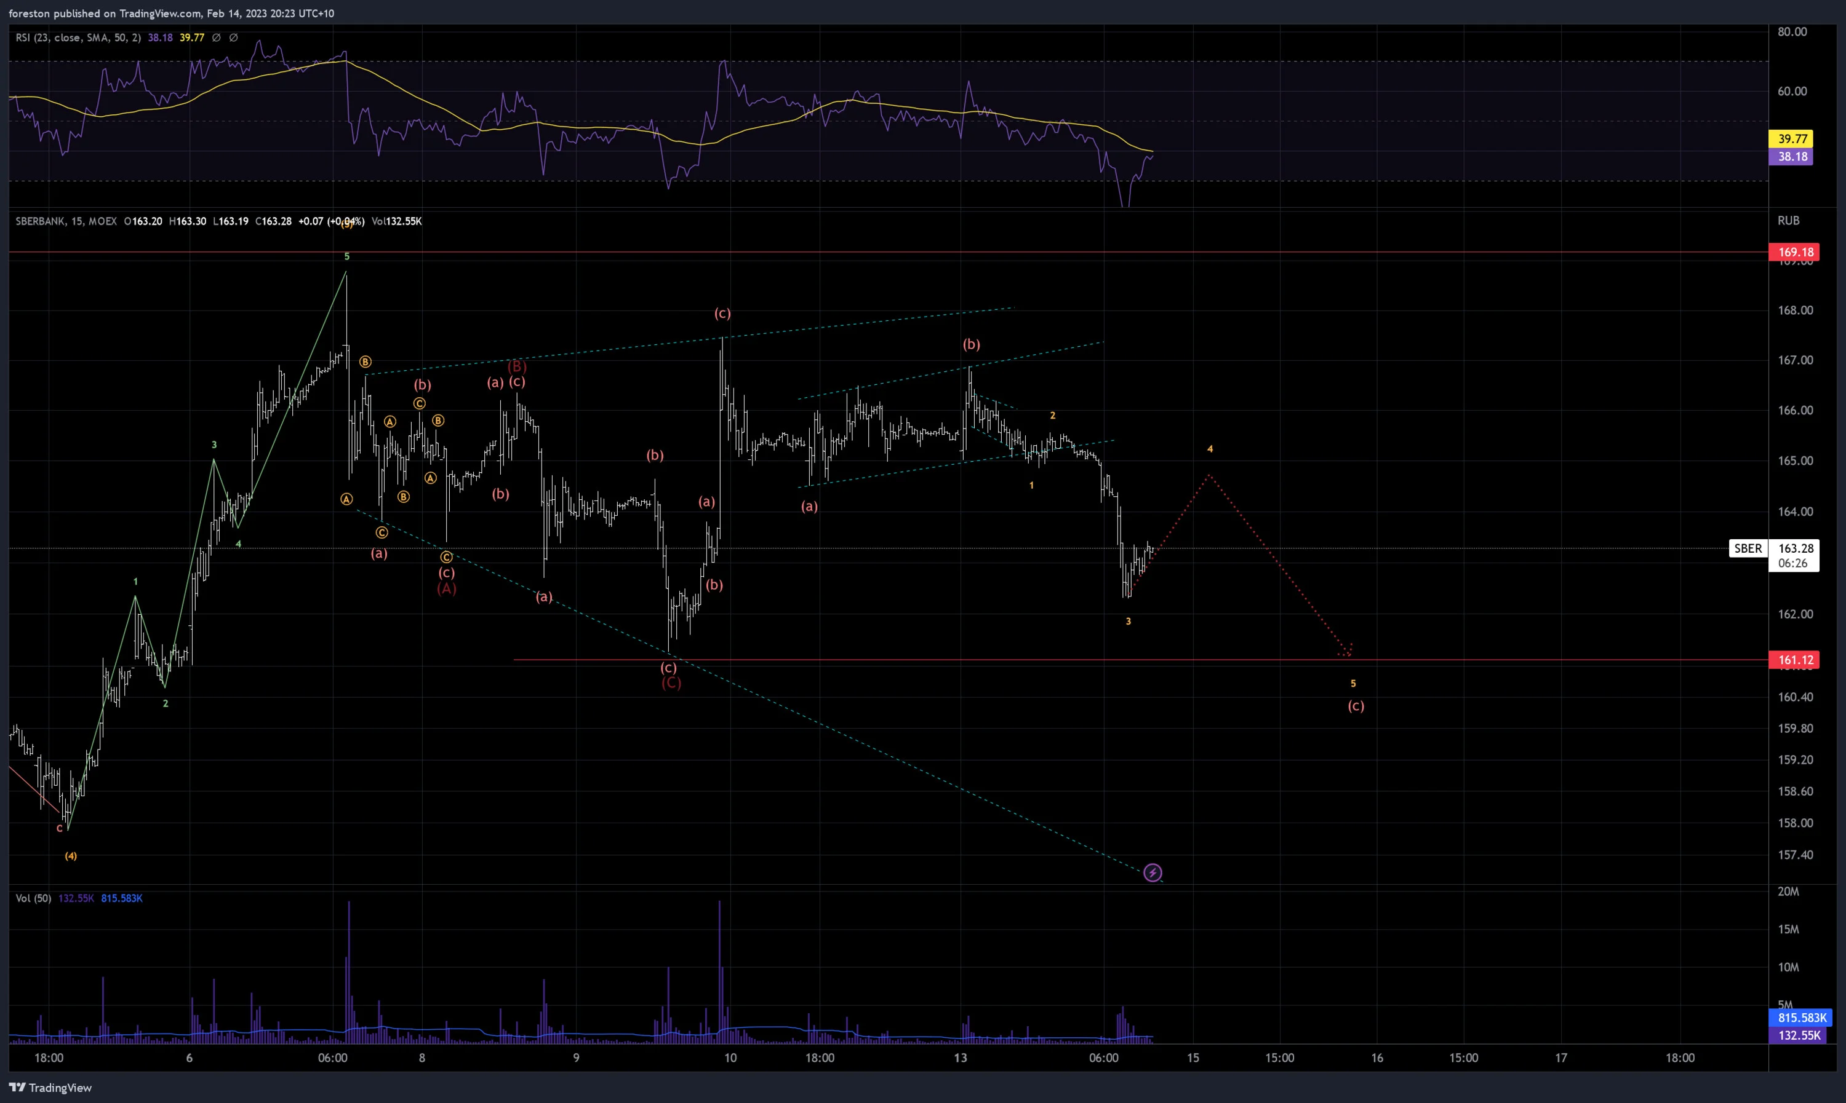Click the 06:26 bar countdown timer
1846x1103 pixels.
1792,563
